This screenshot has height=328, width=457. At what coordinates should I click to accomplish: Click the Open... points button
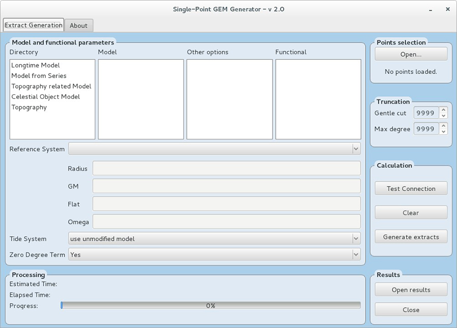(x=411, y=54)
